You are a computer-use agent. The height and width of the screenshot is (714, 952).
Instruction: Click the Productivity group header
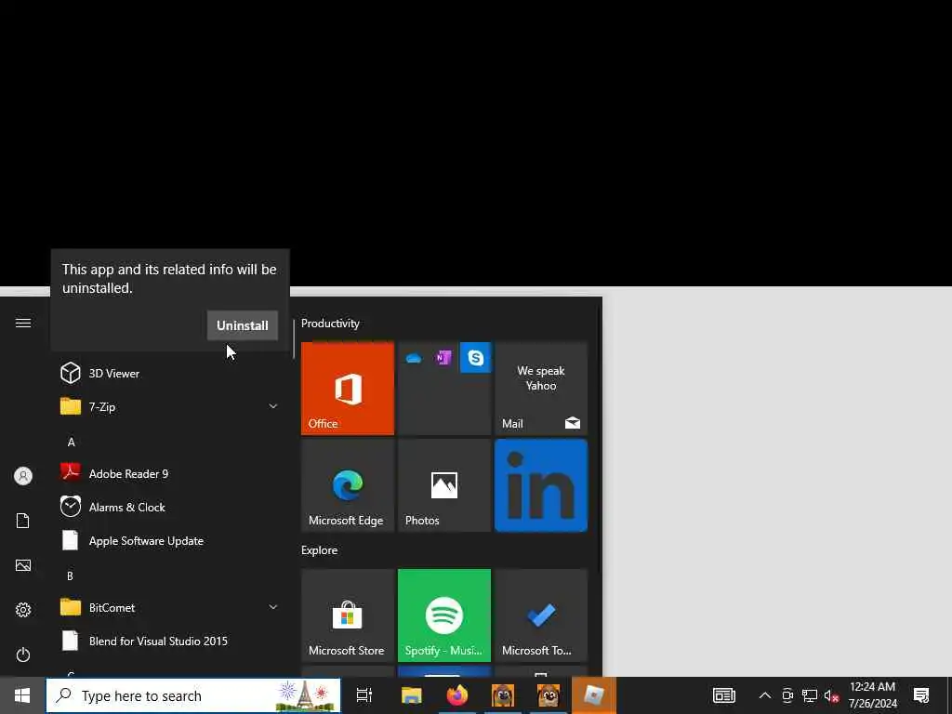point(330,323)
